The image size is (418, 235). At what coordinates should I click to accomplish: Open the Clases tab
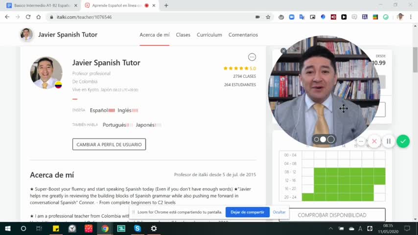[183, 35]
